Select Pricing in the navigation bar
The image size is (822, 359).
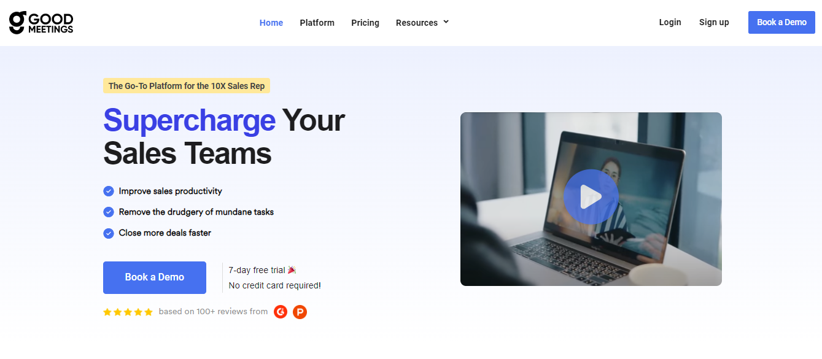365,23
